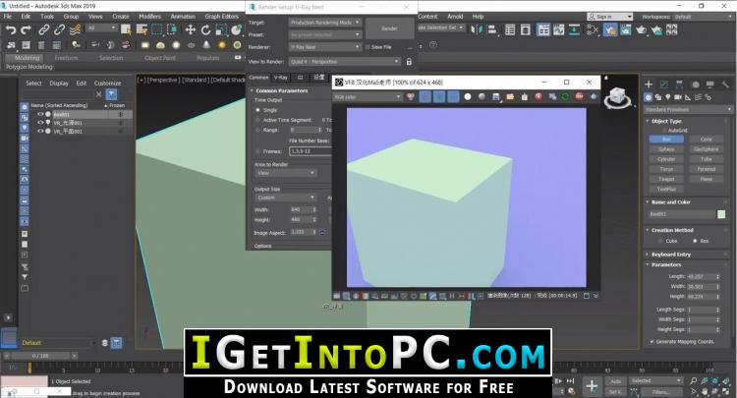Open the Renderer dropdown showing V-Ray Next
737x398 pixels.
[x=325, y=47]
